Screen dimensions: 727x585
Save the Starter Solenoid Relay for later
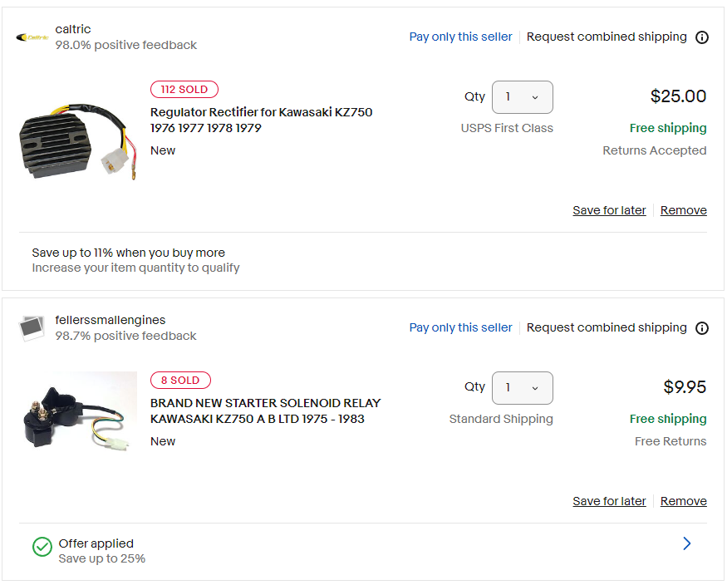pos(609,501)
